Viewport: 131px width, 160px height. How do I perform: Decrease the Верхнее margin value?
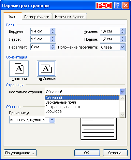point(53,32)
